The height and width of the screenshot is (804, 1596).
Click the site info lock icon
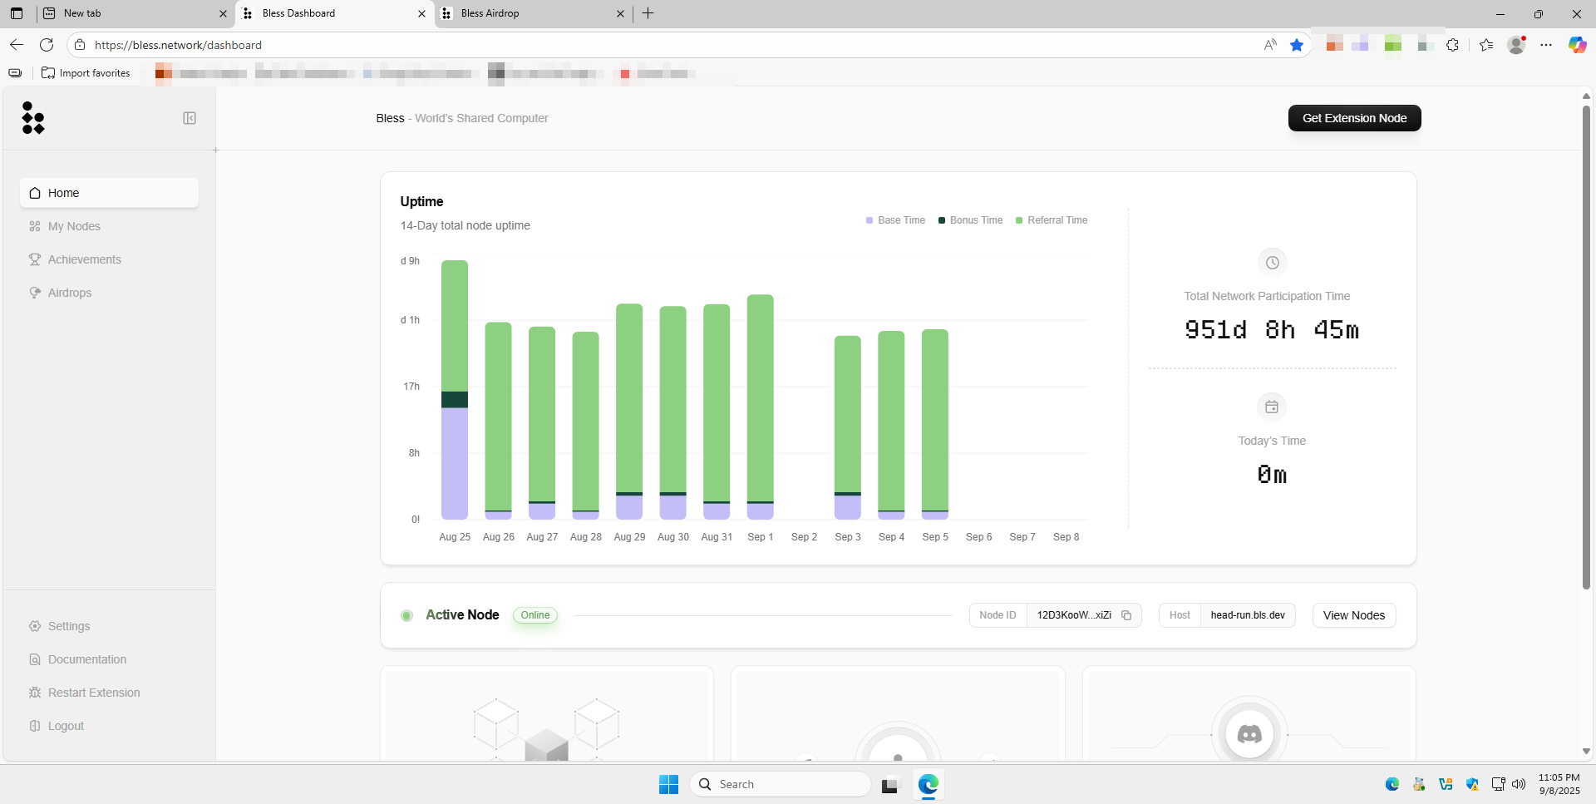click(x=80, y=45)
